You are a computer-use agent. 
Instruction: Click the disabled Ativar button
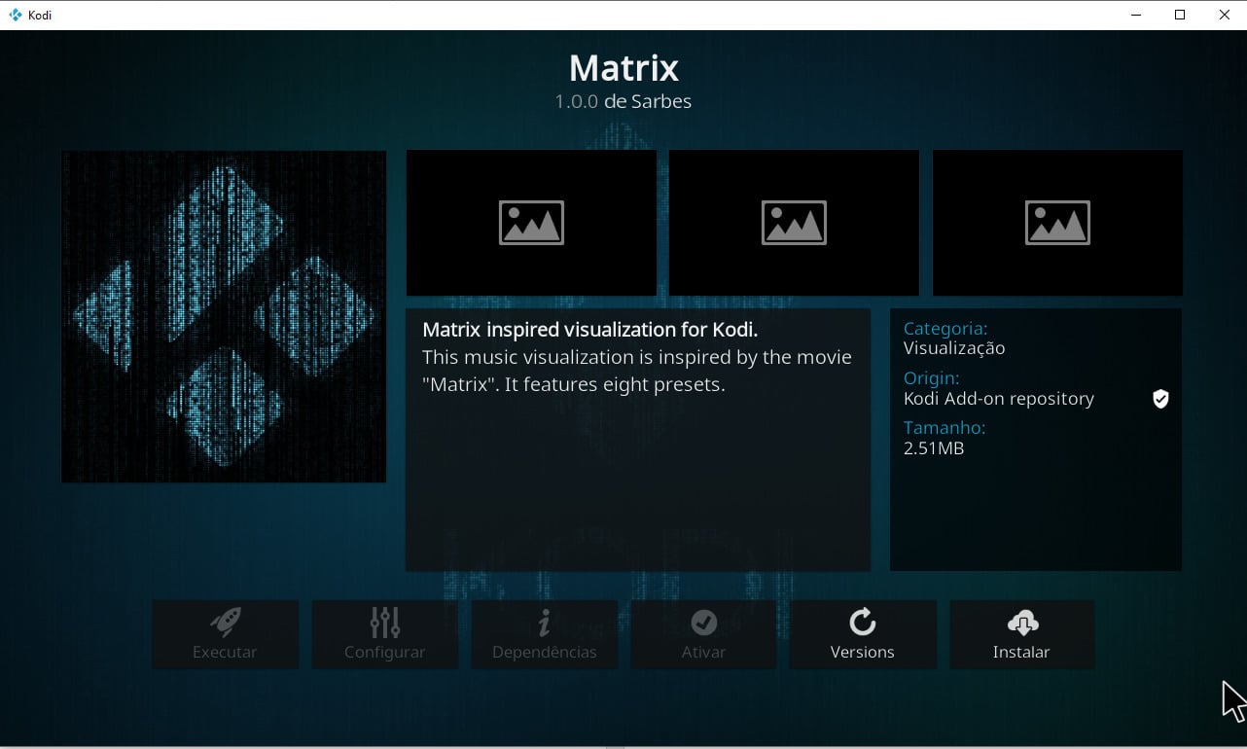pos(703,634)
